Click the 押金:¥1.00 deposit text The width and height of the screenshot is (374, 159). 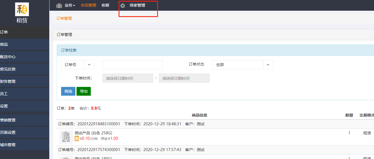click(x=109, y=138)
